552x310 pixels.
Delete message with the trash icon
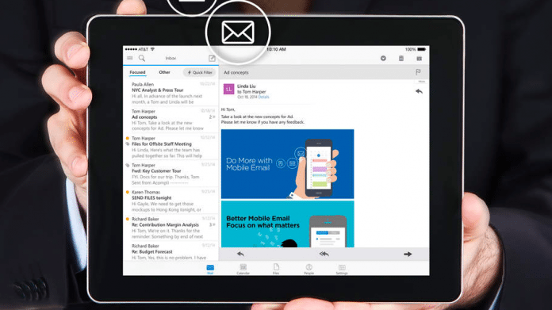pyautogui.click(x=401, y=59)
